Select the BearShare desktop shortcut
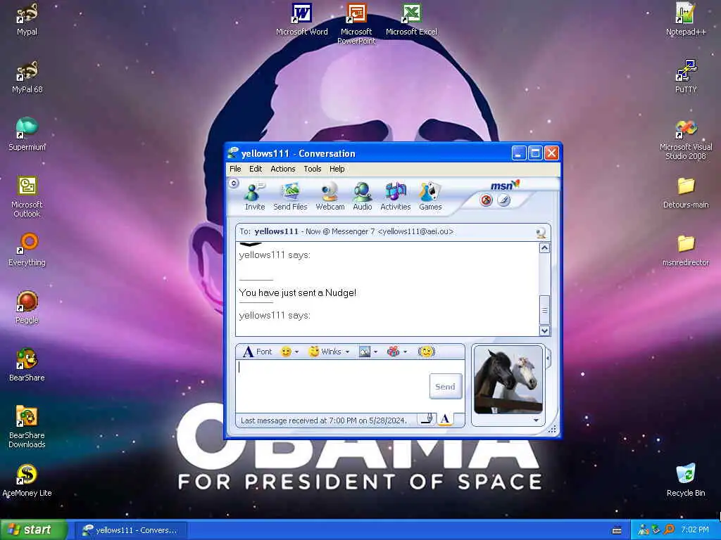Image resolution: width=721 pixels, height=540 pixels. 27,365
